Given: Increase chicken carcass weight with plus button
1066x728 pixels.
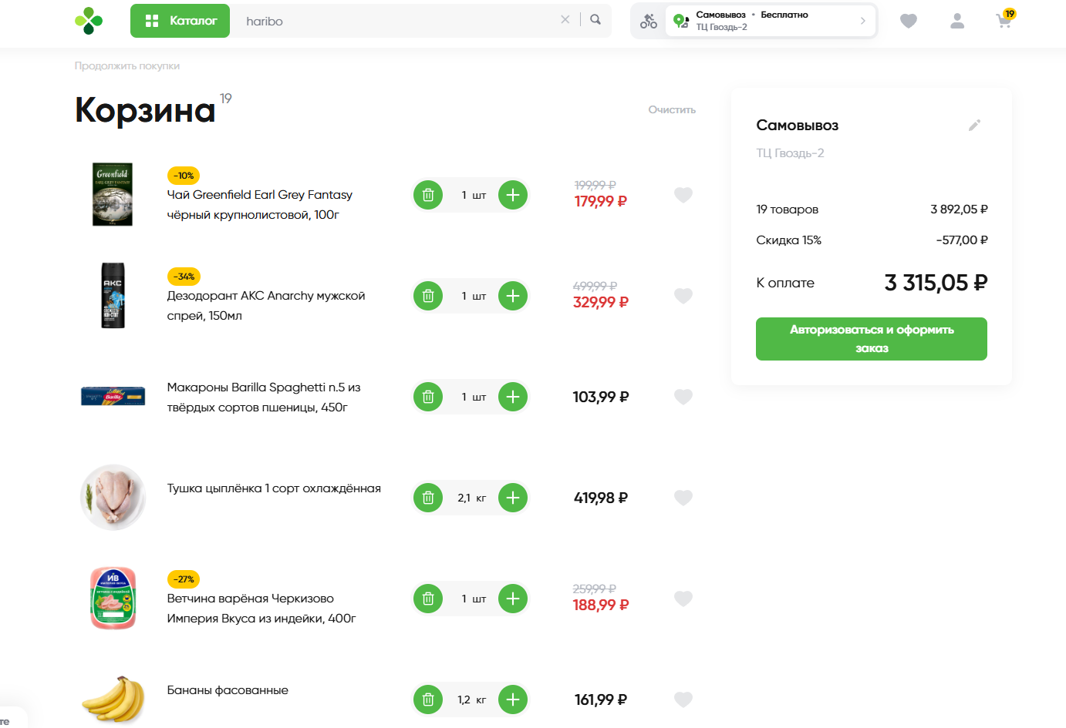Looking at the screenshot, I should 513,498.
